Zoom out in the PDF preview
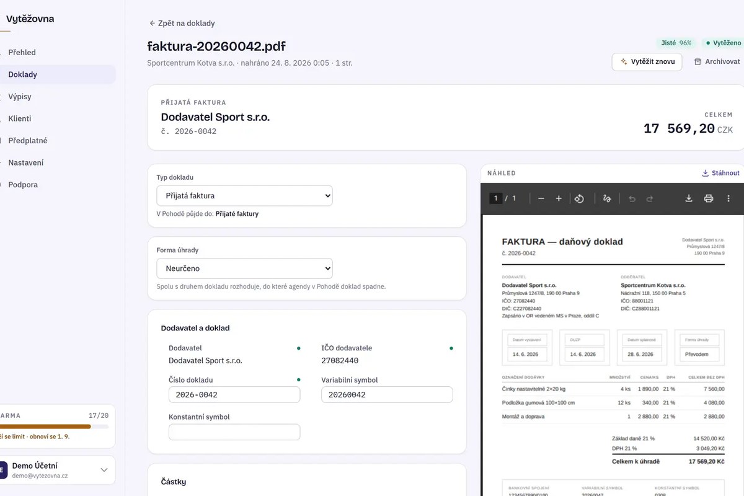Viewport: 744px width, 496px height. [541, 198]
